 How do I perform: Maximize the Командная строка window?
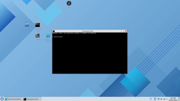[124, 31]
